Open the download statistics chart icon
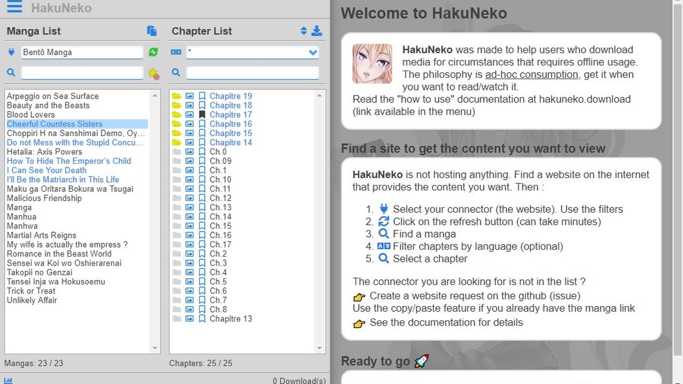The image size is (683, 384). click(8, 380)
